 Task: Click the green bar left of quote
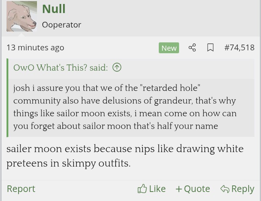[8, 98]
